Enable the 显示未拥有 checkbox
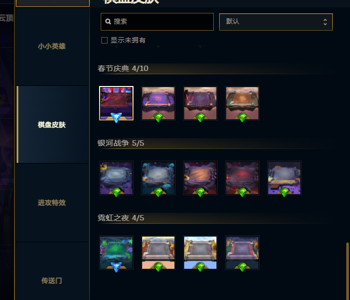This screenshot has width=350, height=300. pyautogui.click(x=104, y=40)
